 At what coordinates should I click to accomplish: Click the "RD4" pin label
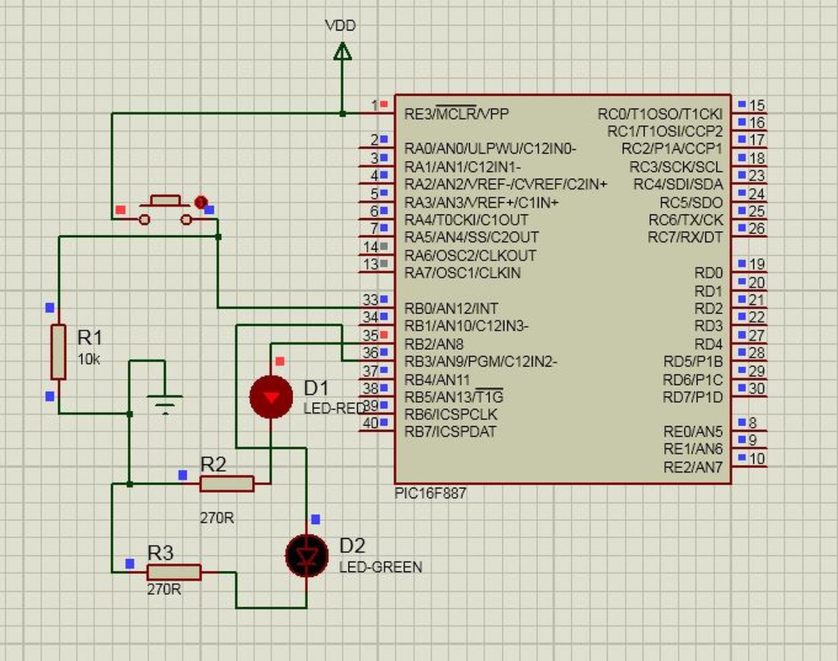pyautogui.click(x=708, y=344)
